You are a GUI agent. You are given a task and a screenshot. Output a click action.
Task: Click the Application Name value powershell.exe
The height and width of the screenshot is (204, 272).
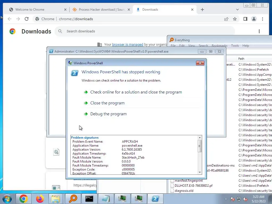pyautogui.click(x=132, y=146)
